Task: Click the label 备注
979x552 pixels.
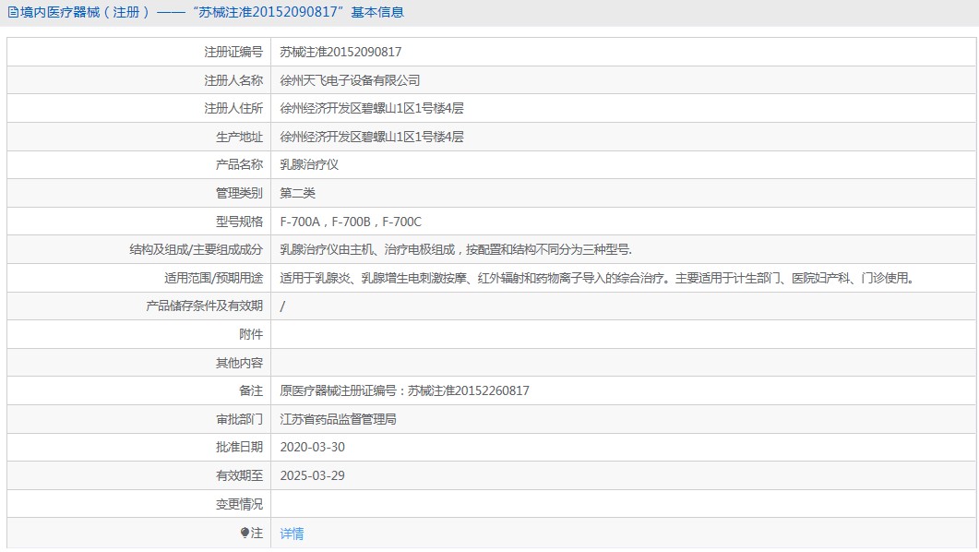Action: coord(251,390)
